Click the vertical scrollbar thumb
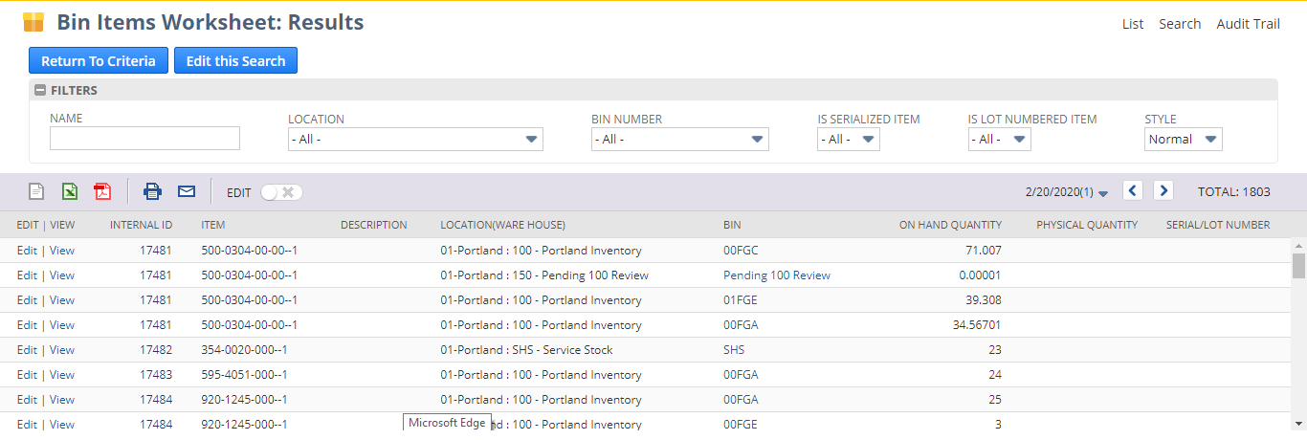Screen dimensions: 1307x440 [x=1298, y=265]
